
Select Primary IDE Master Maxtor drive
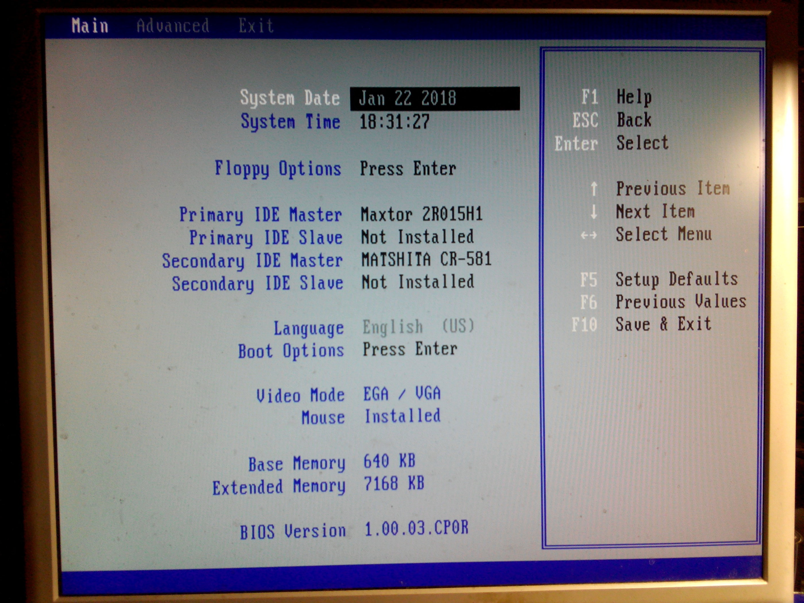(x=422, y=214)
